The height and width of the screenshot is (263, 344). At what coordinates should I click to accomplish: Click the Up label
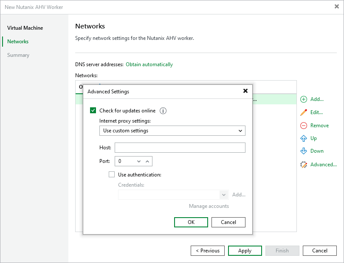313,138
